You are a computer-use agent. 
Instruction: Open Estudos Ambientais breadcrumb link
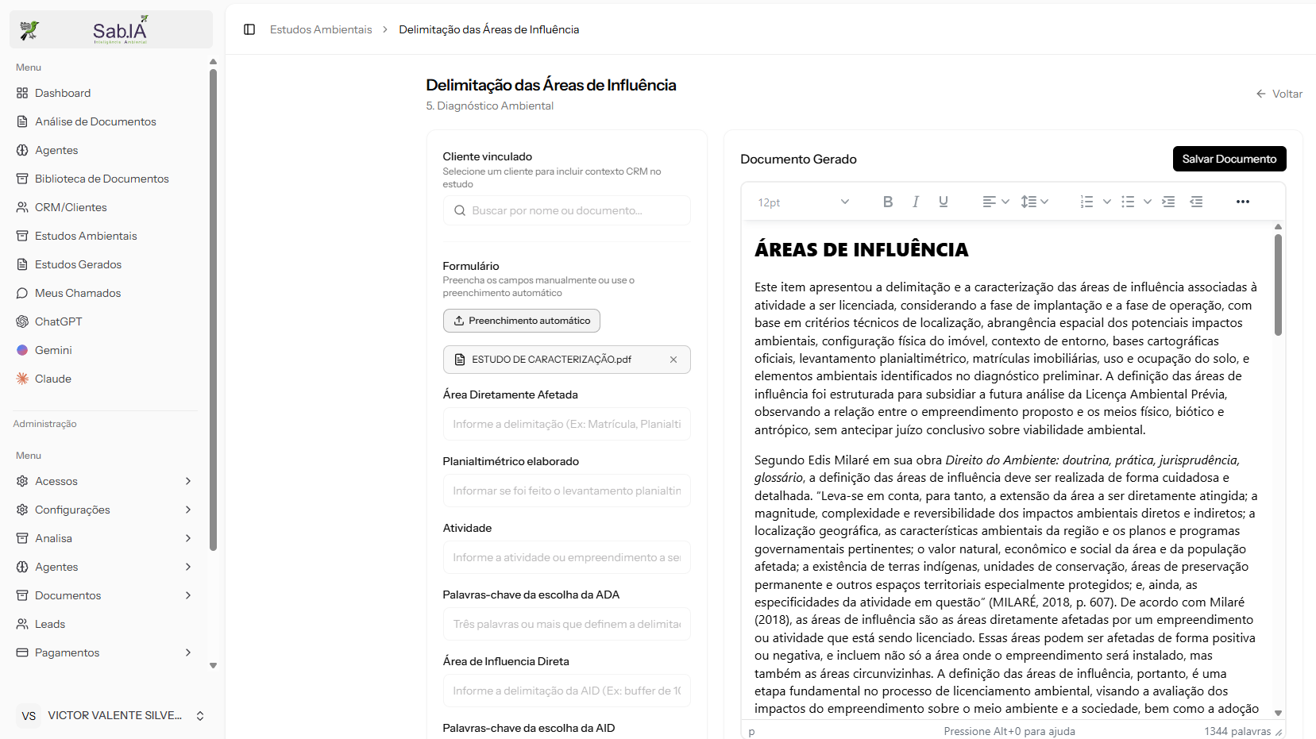(x=321, y=29)
